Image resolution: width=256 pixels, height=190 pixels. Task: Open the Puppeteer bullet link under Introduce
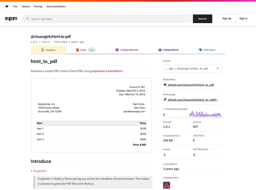pos(40,171)
